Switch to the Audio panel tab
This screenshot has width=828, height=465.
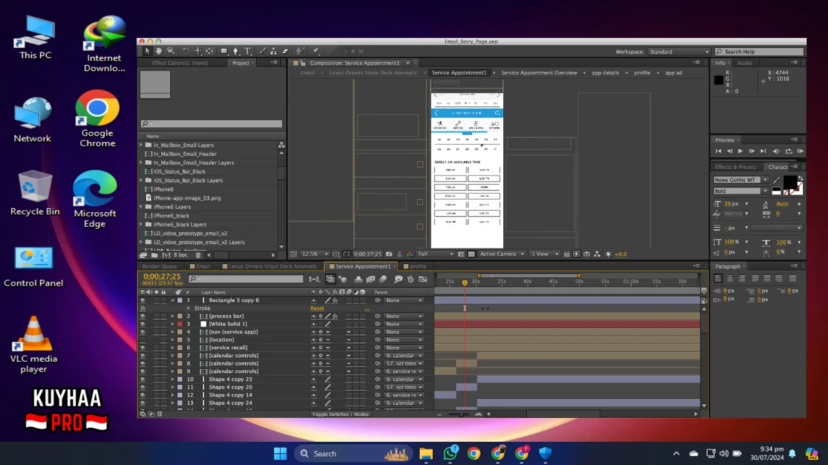click(745, 63)
